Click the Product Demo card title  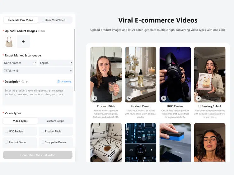tap(141, 106)
